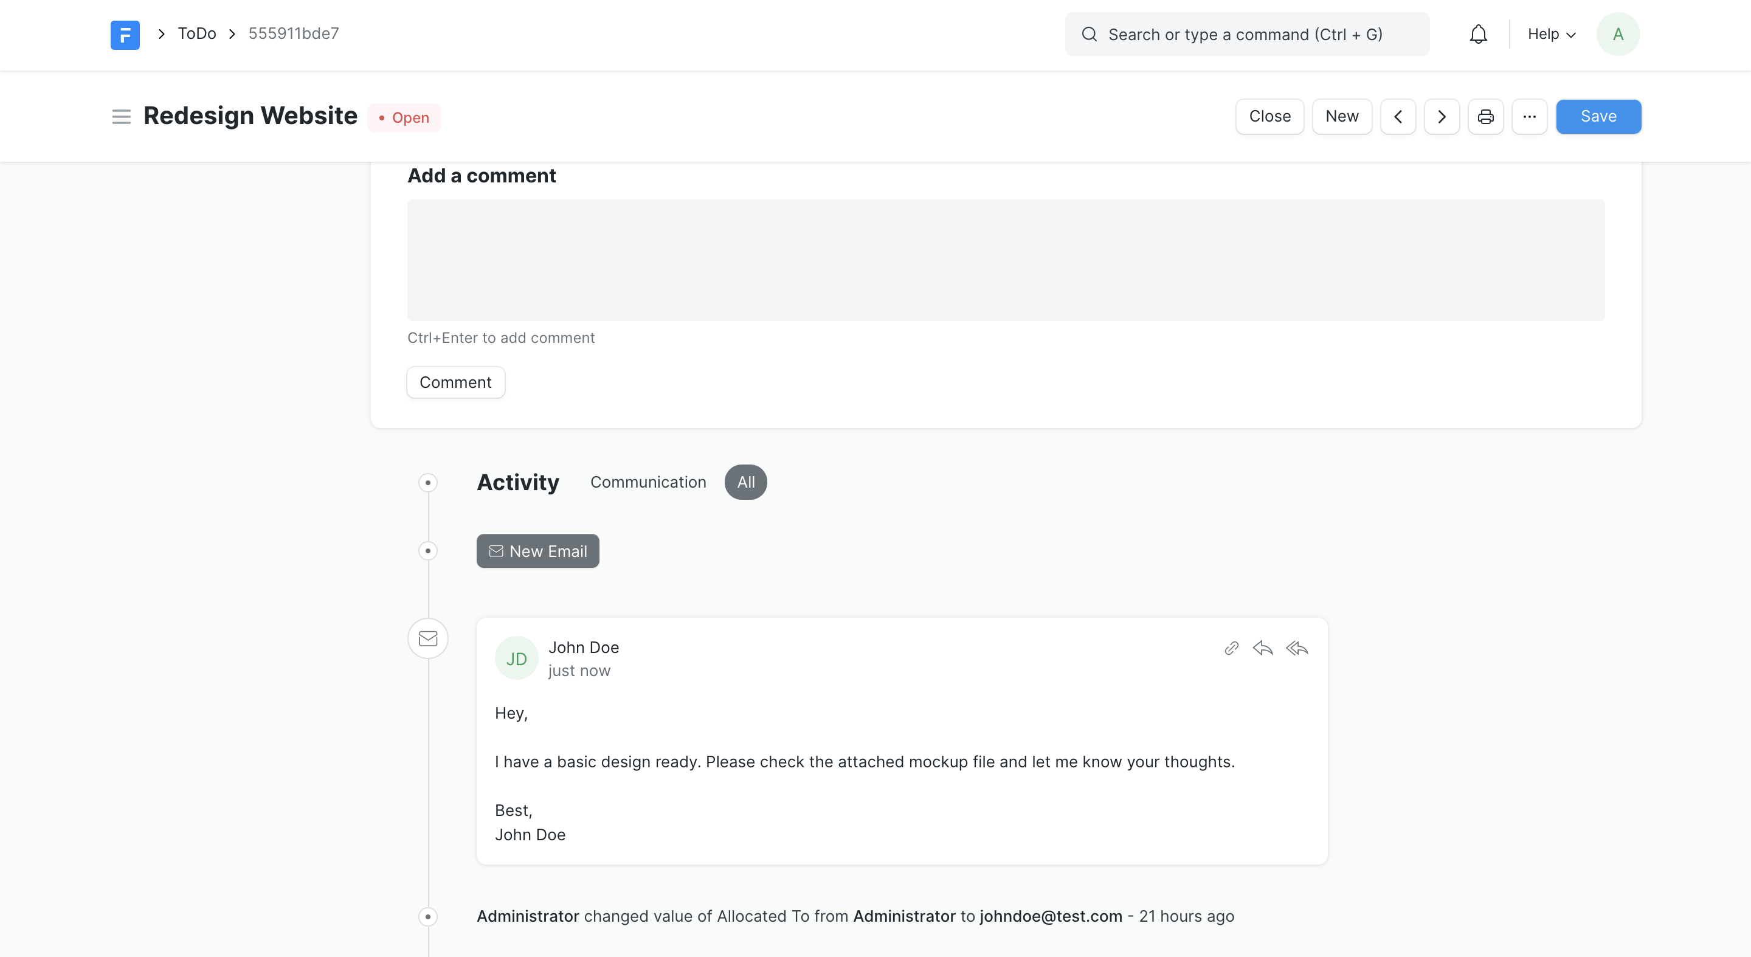Click the ToDo breadcrumb link
The height and width of the screenshot is (957, 1751).
[x=197, y=33]
